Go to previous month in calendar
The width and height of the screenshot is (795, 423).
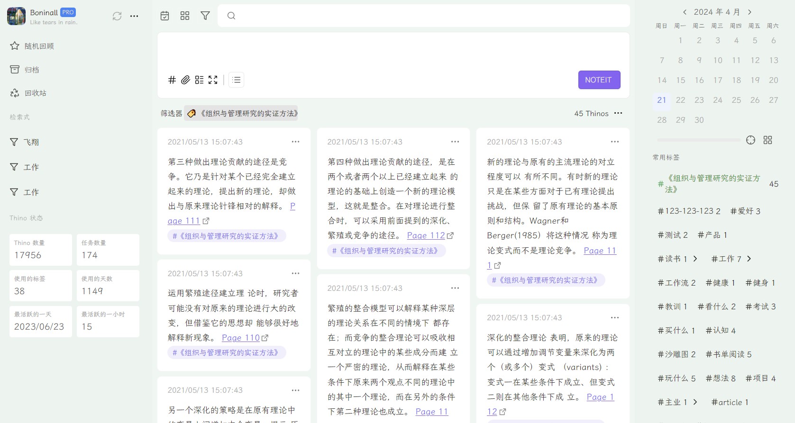pos(685,12)
